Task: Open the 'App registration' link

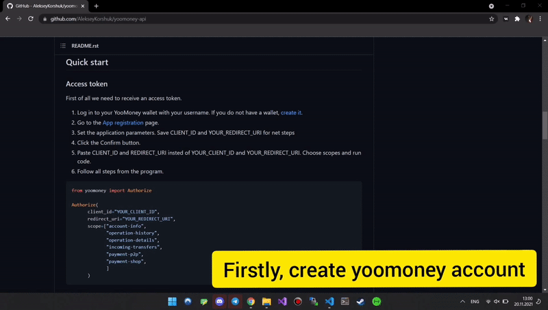Action: pyautogui.click(x=123, y=123)
